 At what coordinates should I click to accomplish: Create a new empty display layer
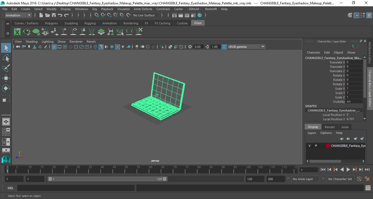356,139
